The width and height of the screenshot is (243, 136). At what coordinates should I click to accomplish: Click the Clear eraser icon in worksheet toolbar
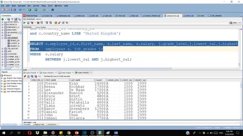59,23
